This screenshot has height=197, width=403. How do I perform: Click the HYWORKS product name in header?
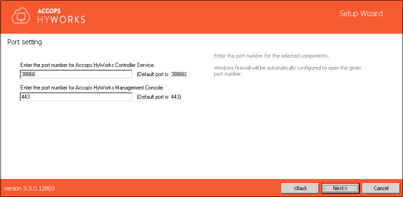coord(61,19)
